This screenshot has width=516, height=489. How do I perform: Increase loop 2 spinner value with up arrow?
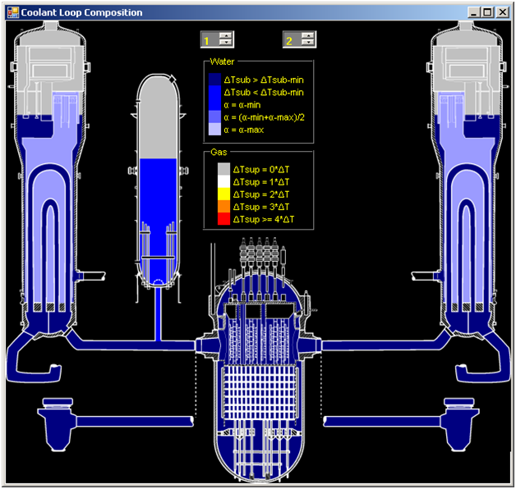(x=308, y=36)
